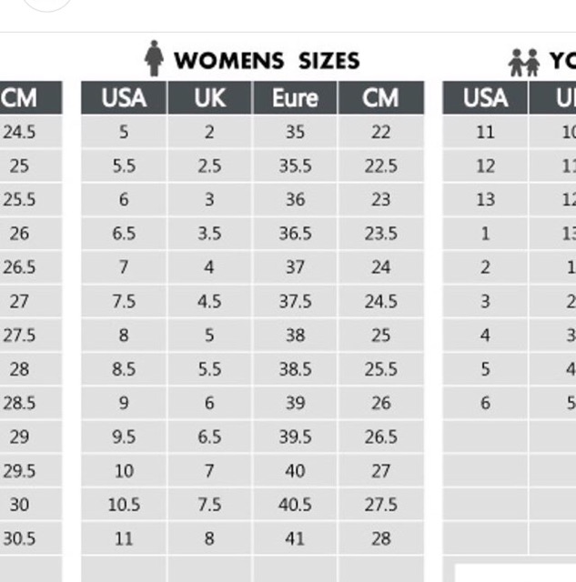This screenshot has height=582, width=576.
Task: Click the WOMENS SIZES heading
Action: pos(267,61)
